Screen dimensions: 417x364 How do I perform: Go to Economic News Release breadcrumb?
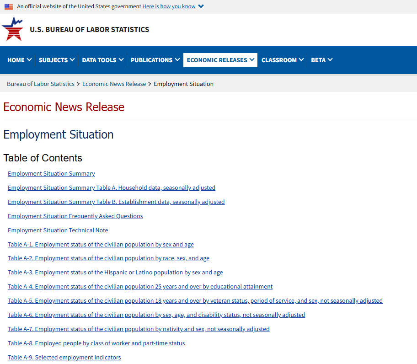point(114,84)
